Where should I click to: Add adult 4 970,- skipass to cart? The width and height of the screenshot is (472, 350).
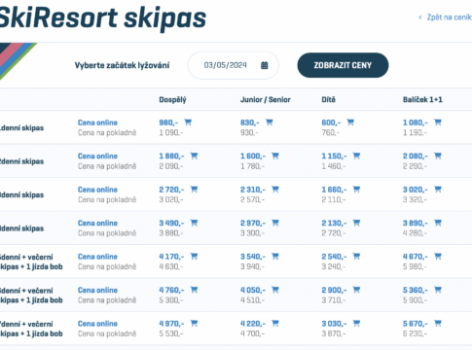pos(194,323)
